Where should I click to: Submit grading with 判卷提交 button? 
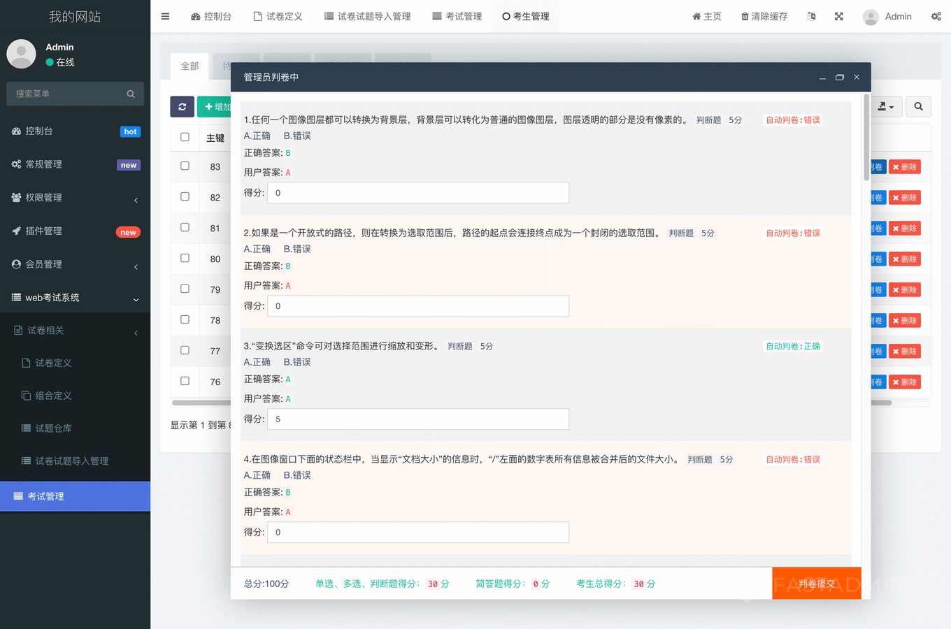click(816, 584)
